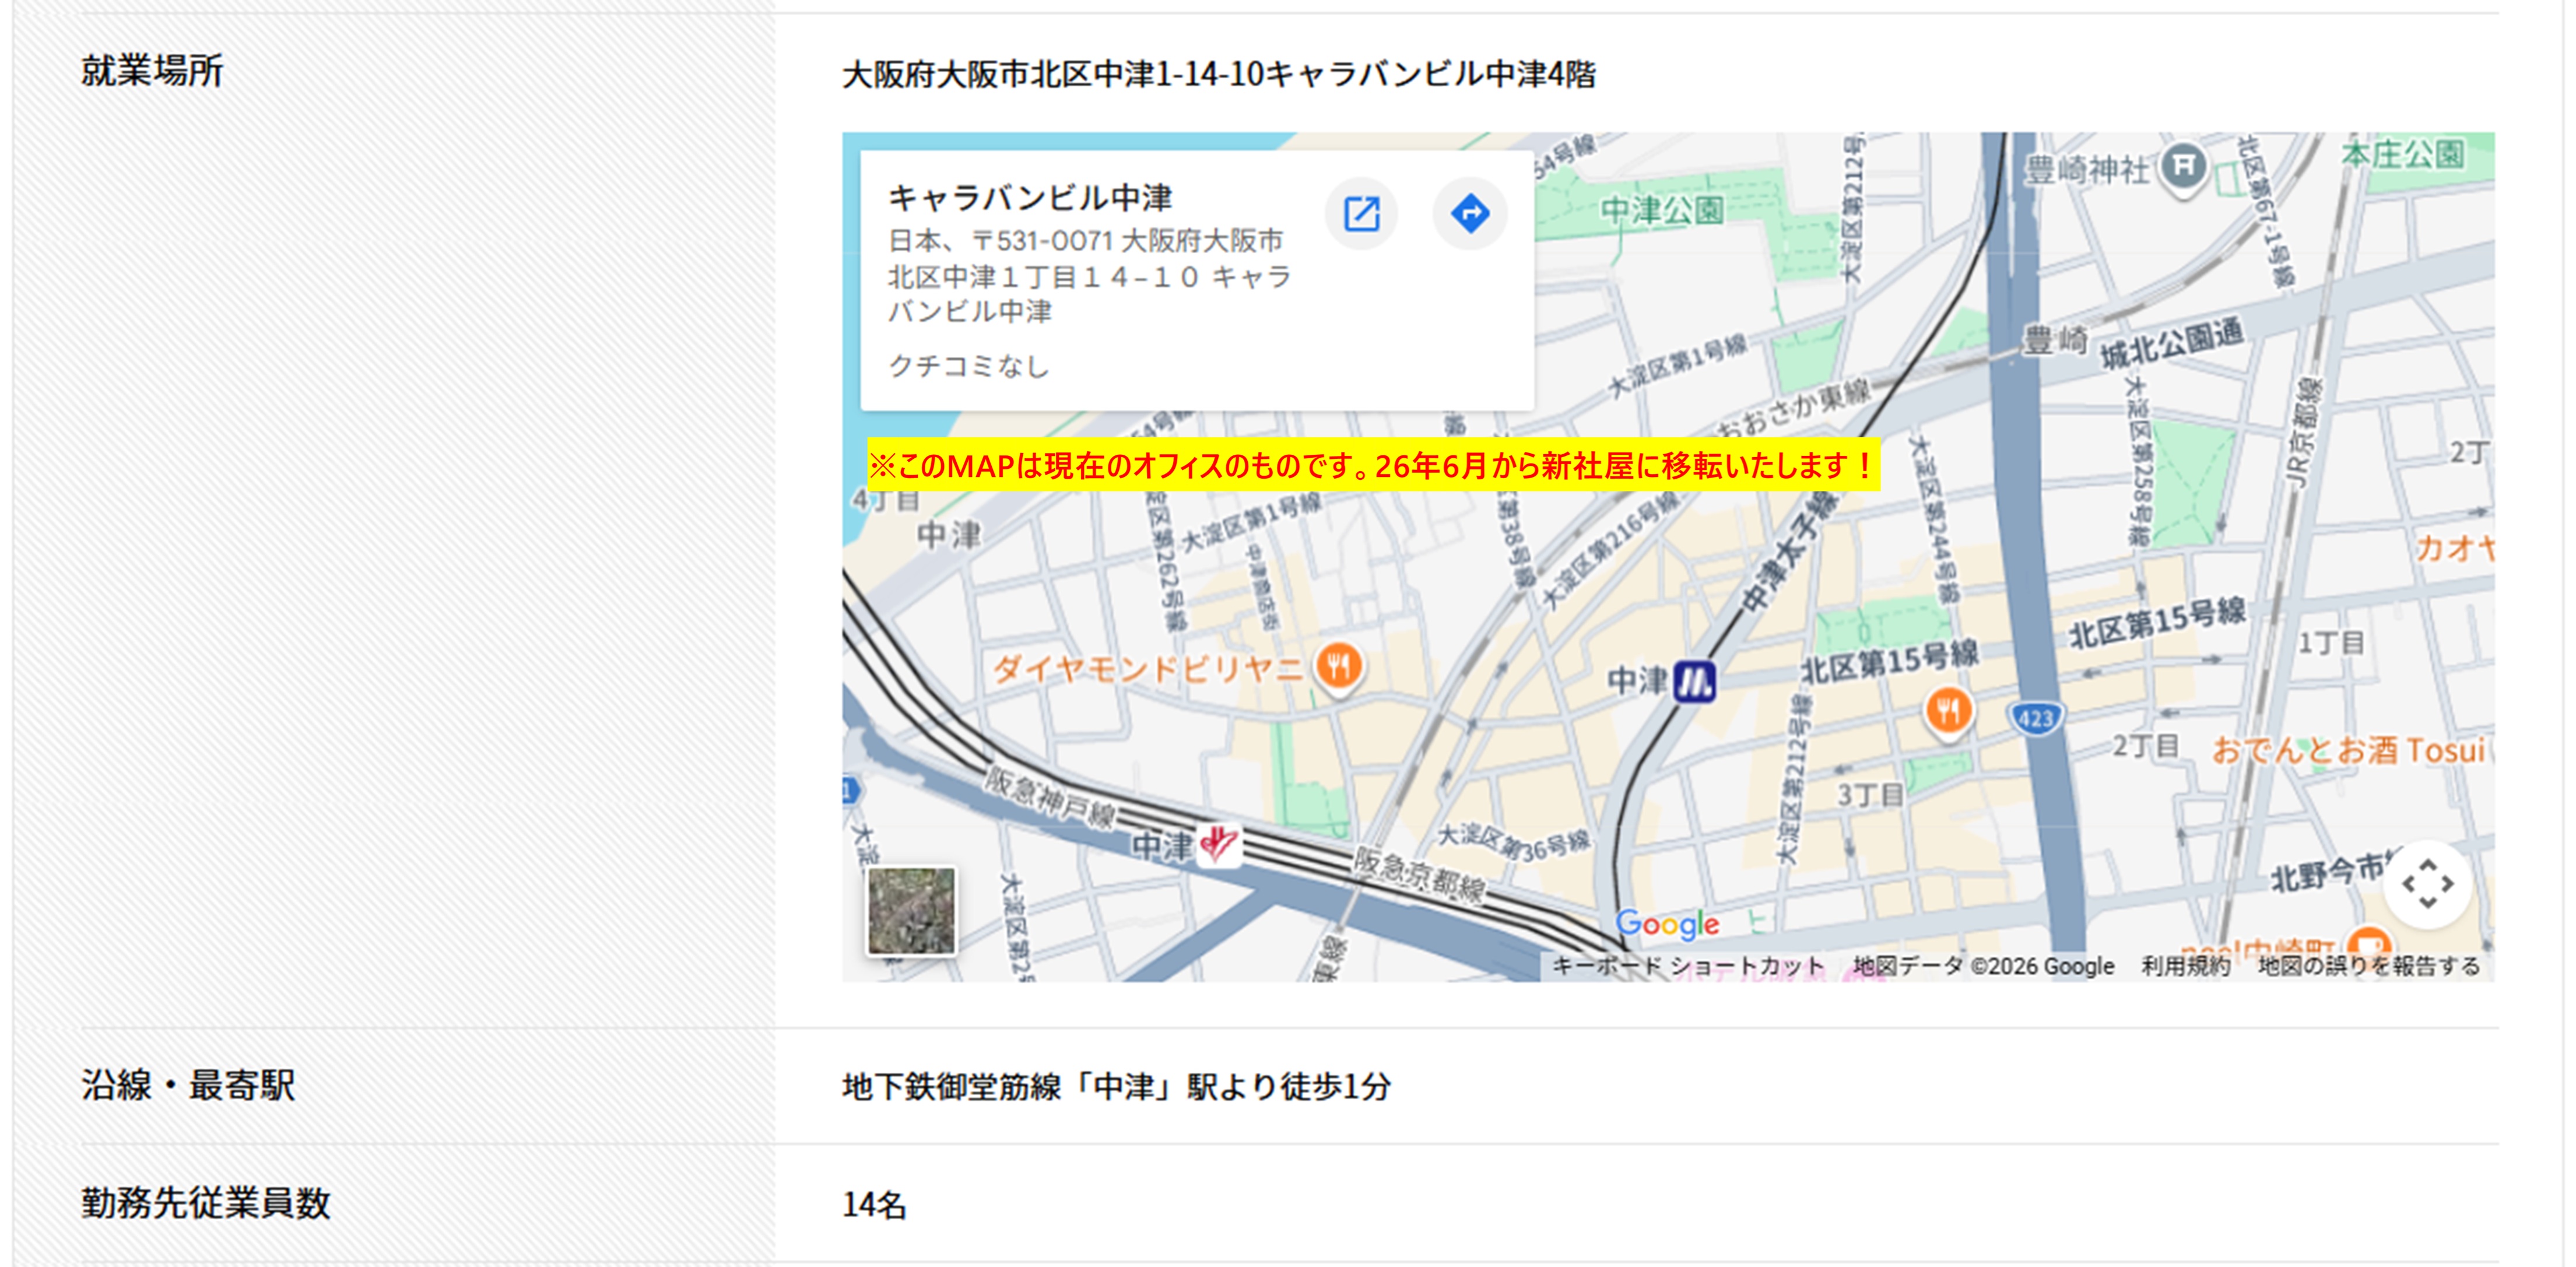Click 地図の誤りを報告する link
This screenshot has height=1267, width=2576.
2368,966
